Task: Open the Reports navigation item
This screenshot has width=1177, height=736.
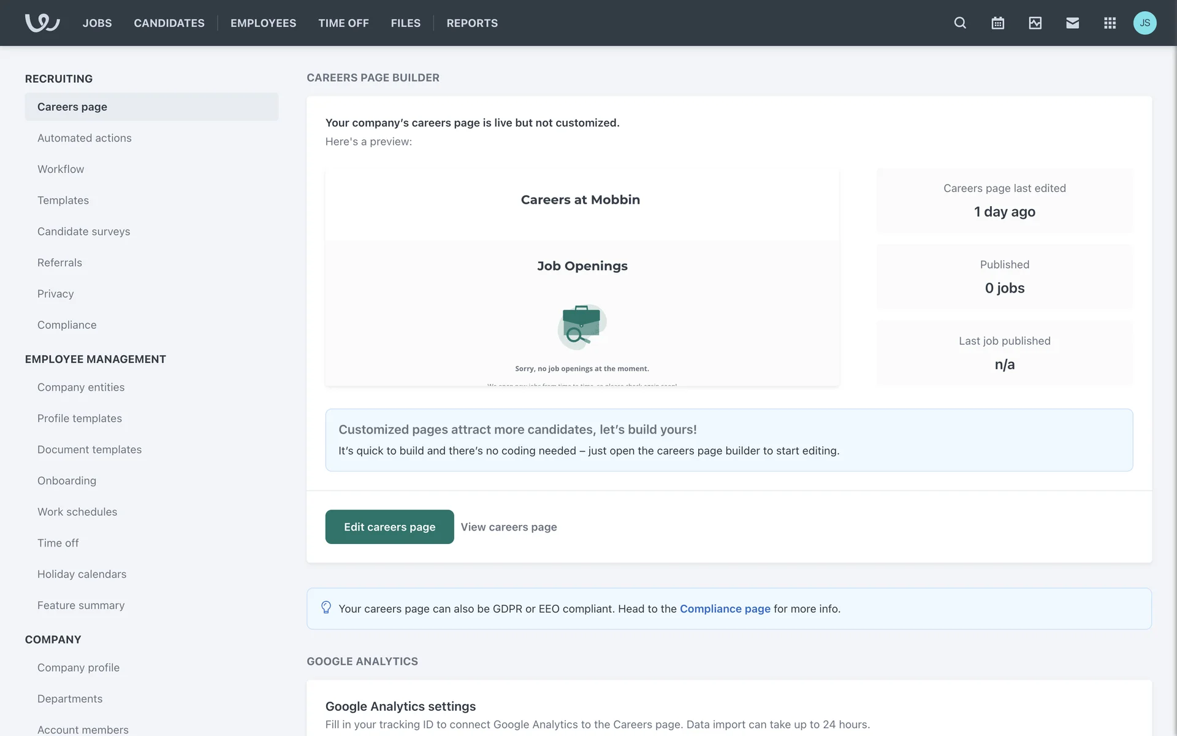Action: coord(472,23)
